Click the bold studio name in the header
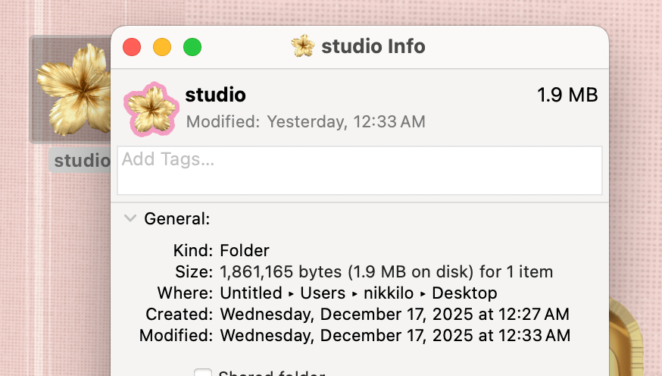 [215, 95]
